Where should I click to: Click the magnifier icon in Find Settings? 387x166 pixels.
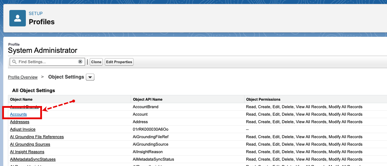[15, 62]
